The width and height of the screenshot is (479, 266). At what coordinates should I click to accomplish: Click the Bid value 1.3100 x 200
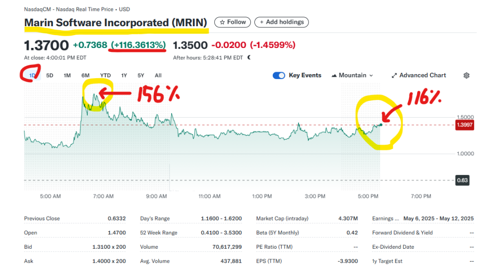pos(109,247)
